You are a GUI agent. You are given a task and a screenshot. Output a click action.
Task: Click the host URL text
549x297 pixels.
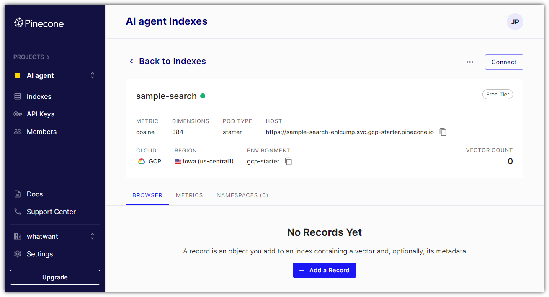[x=350, y=132]
